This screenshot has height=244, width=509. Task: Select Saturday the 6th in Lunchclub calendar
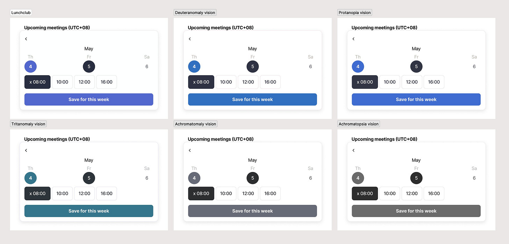(x=146, y=66)
